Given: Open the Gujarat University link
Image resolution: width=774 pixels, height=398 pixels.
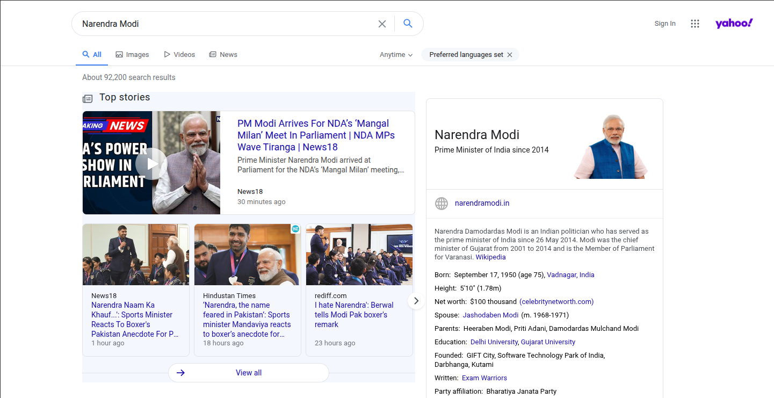Looking at the screenshot, I should point(548,342).
